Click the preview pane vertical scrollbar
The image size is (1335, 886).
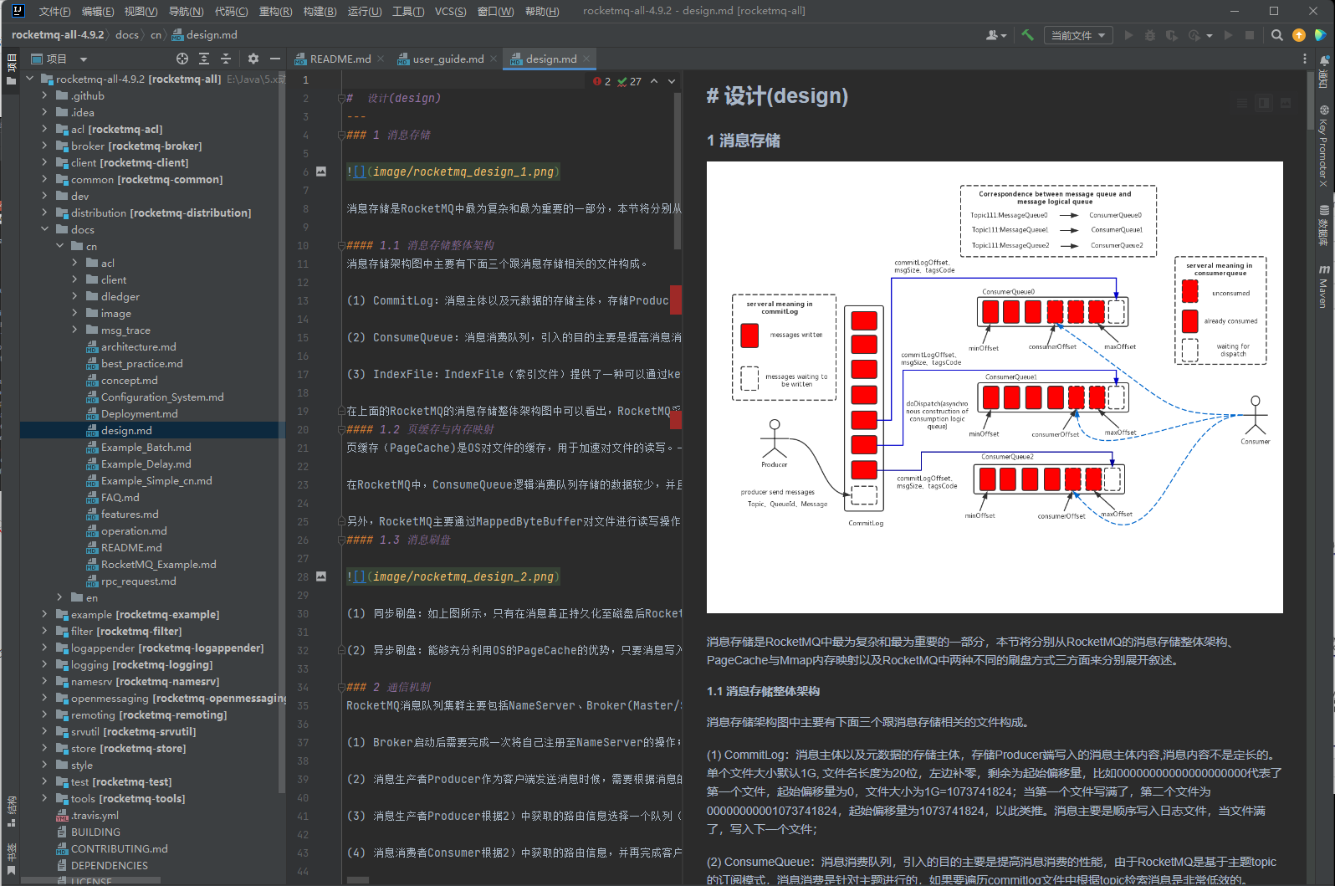pyautogui.click(x=1310, y=100)
